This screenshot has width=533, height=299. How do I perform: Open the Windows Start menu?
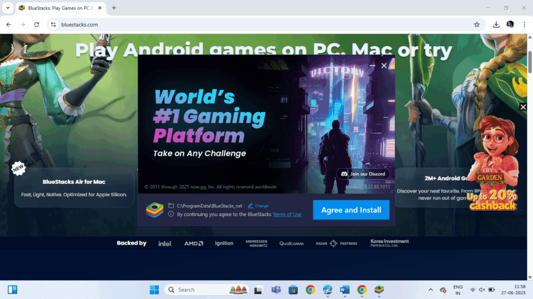[154, 289]
